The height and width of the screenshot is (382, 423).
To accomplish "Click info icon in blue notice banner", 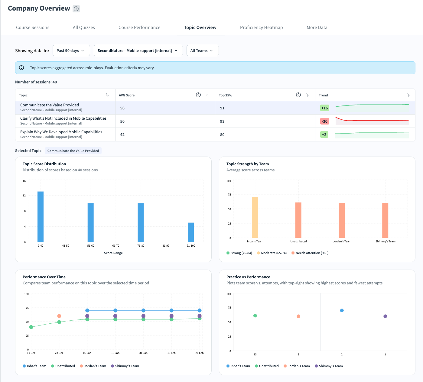I will pos(21,68).
